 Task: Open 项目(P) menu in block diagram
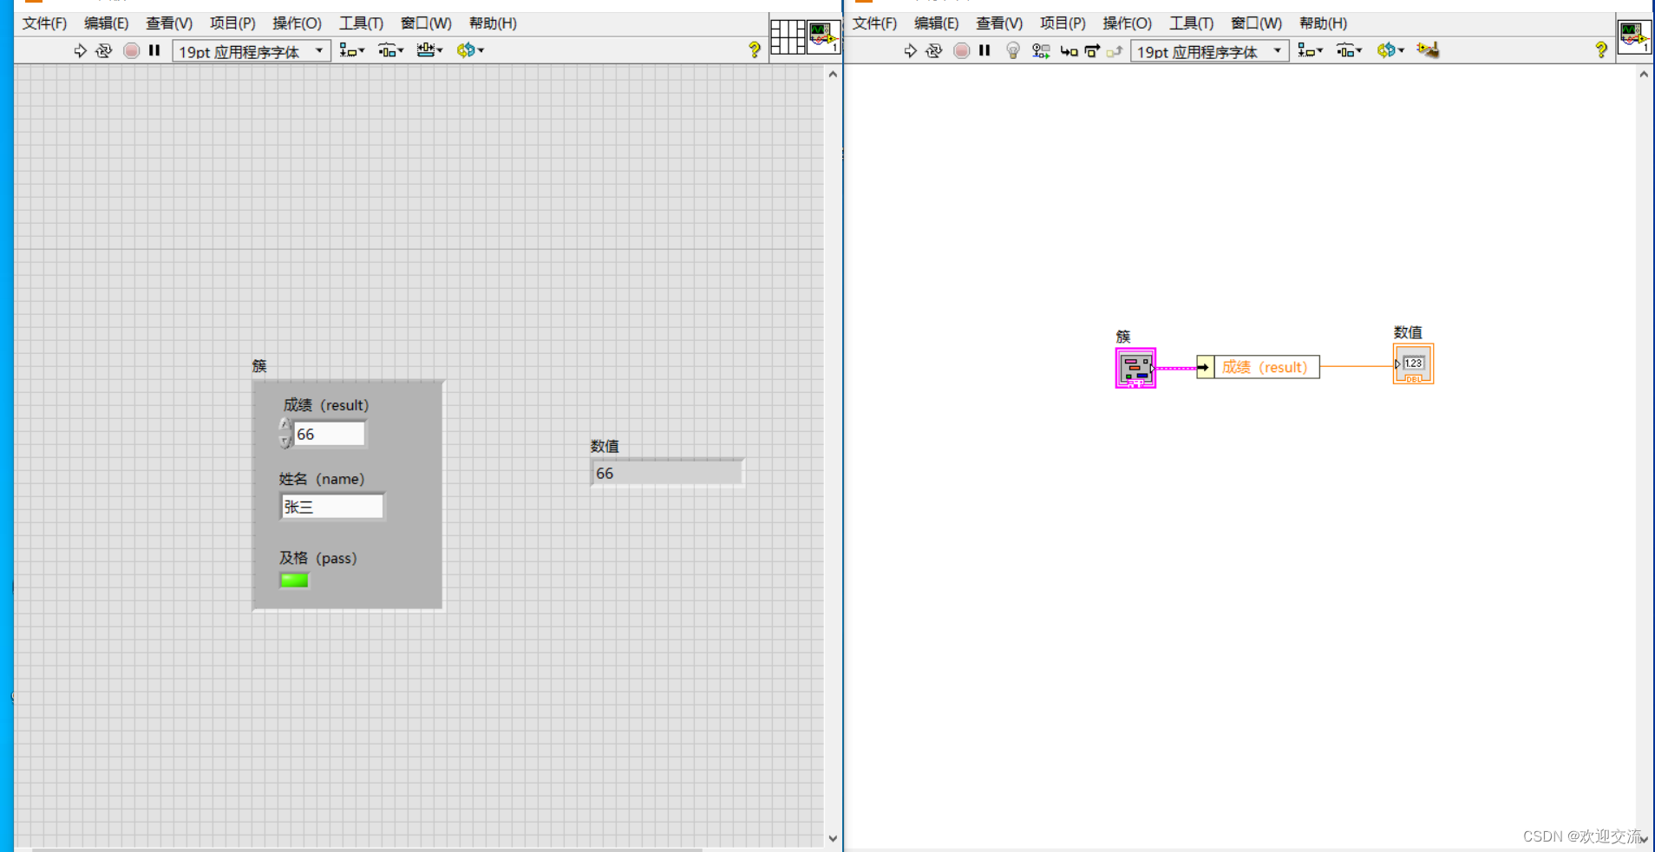coord(1063,23)
